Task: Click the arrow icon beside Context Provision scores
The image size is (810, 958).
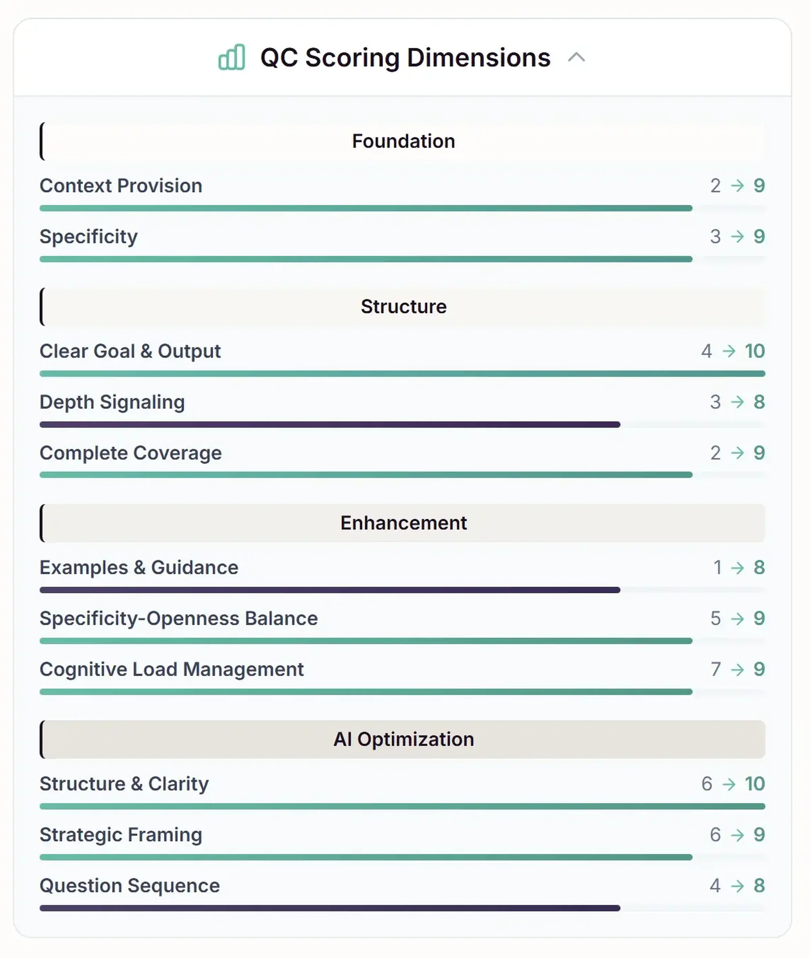Action: pyautogui.click(x=738, y=186)
